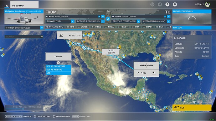Click Load/Save
The image size is (216, 121).
click(81, 116)
